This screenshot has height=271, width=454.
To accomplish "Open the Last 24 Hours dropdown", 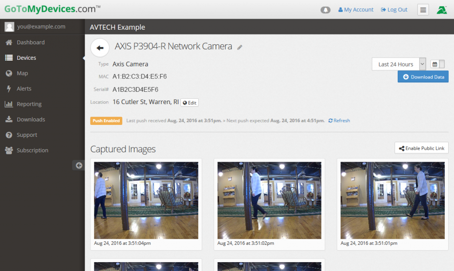I will (x=398, y=64).
